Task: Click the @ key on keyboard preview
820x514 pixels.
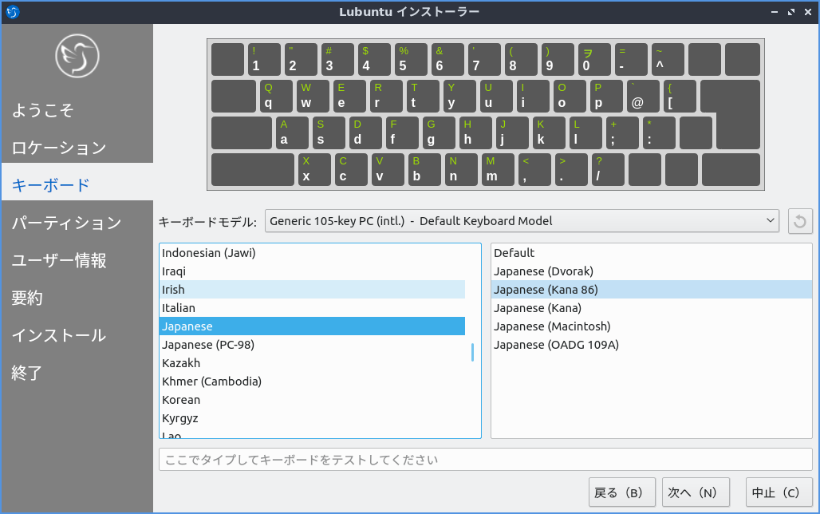Action: pyautogui.click(x=643, y=96)
